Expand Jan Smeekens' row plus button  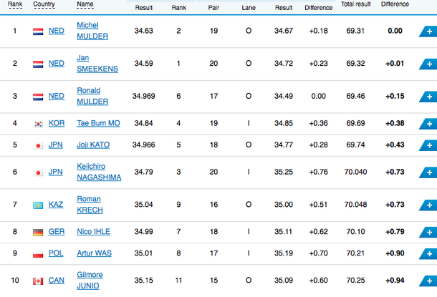(428, 64)
